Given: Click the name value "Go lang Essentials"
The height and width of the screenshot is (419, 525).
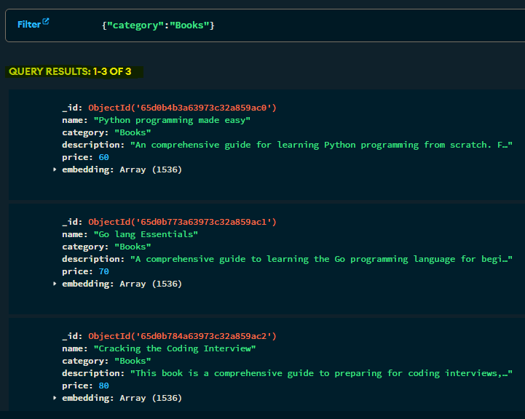Looking at the screenshot, I should 146,234.
